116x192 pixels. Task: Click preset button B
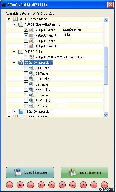coord(20,185)
